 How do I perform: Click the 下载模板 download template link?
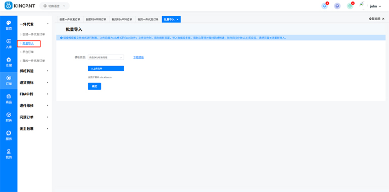click(138, 57)
